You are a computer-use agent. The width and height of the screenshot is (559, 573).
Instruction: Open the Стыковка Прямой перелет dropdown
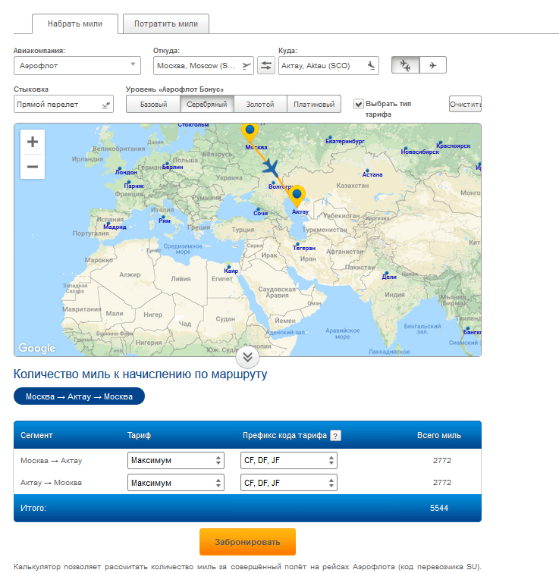pyautogui.click(x=64, y=105)
